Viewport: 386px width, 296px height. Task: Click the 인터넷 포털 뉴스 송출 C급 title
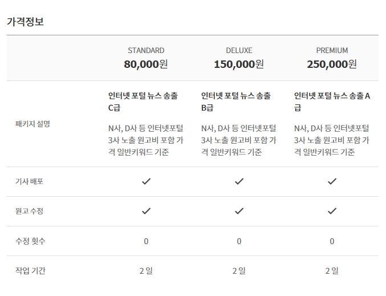tap(143, 102)
